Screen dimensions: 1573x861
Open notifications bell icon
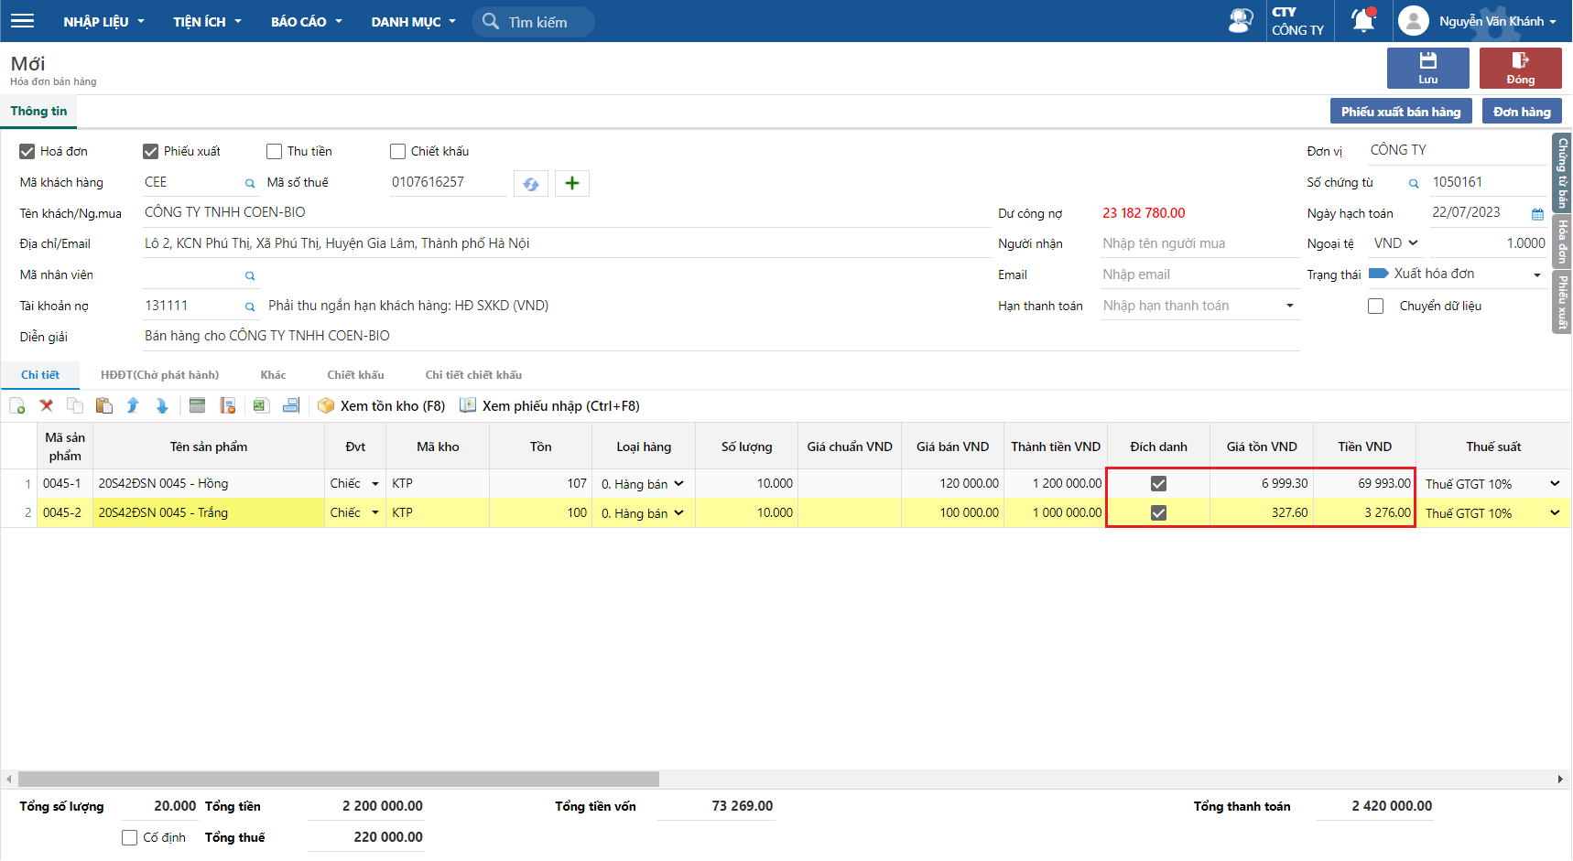point(1363,20)
